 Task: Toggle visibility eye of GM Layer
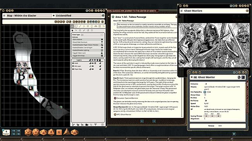93,66
